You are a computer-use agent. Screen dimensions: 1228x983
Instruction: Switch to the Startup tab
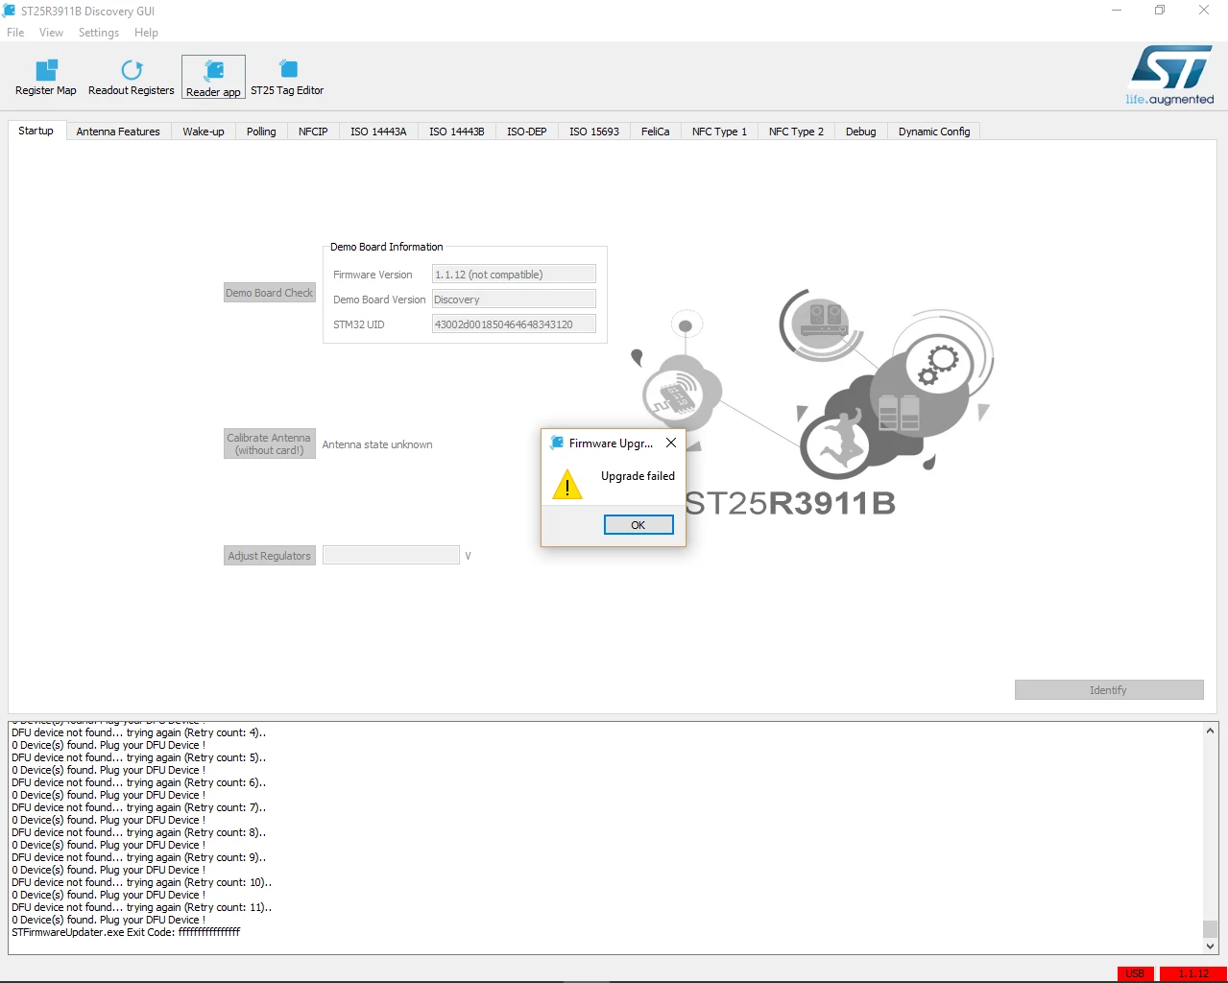tap(36, 131)
